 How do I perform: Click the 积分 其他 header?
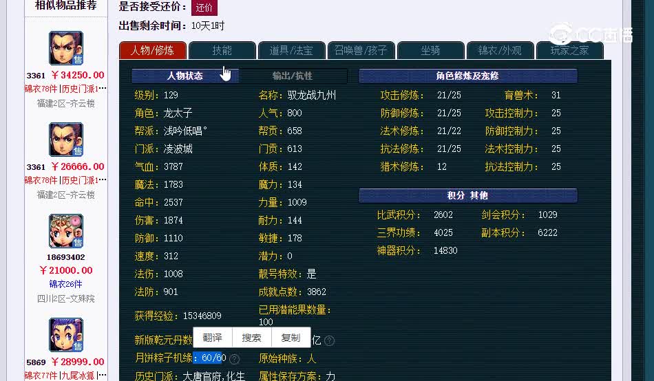pyautogui.click(x=467, y=195)
